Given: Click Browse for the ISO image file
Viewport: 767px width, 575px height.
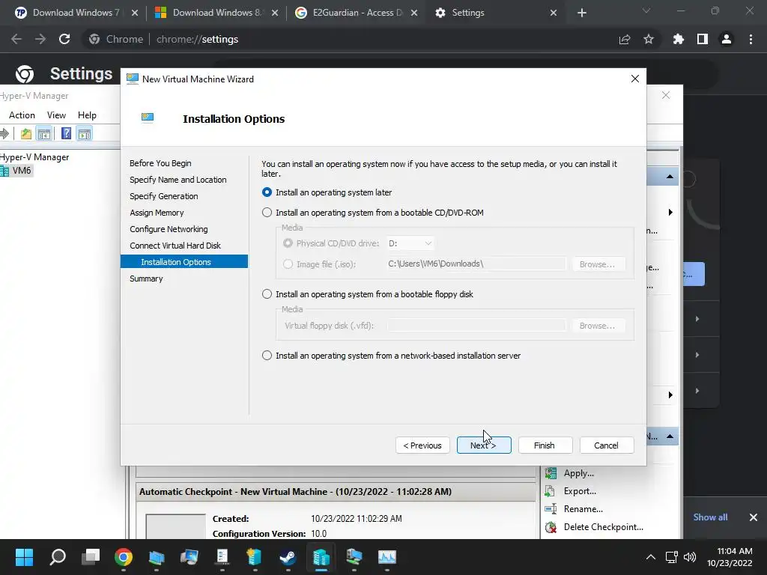Looking at the screenshot, I should pos(598,264).
